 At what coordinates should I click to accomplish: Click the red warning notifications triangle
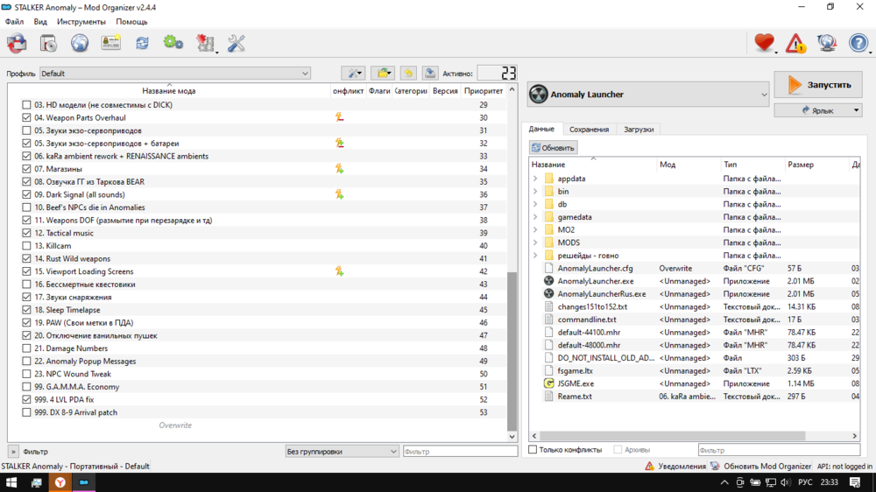(795, 42)
